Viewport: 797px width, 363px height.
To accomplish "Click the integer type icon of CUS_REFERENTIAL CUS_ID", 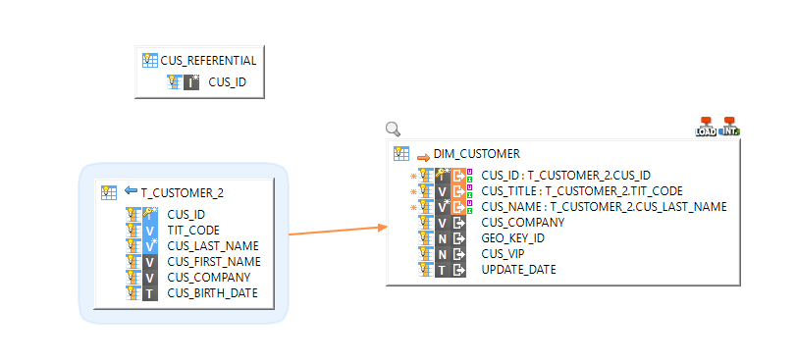I will tap(191, 82).
